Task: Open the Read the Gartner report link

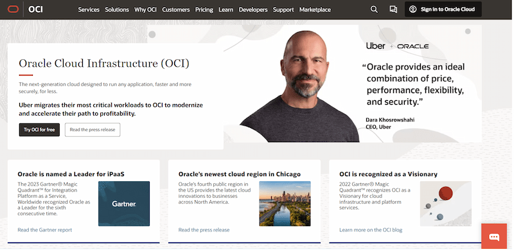Action: 44,230
